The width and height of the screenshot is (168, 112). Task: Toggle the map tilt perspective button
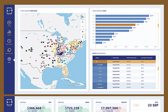tap(83, 32)
